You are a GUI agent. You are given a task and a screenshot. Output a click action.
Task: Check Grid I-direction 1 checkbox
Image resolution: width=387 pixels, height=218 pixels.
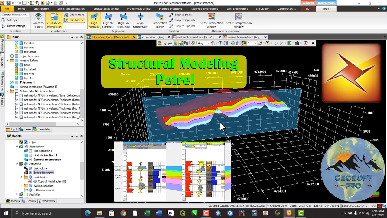click(30, 151)
